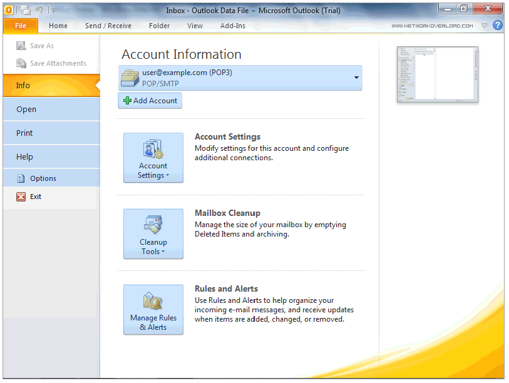Click the Undo icon in quick access toolbar

(x=40, y=10)
